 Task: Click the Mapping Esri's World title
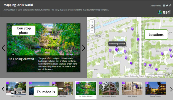click(18, 5)
